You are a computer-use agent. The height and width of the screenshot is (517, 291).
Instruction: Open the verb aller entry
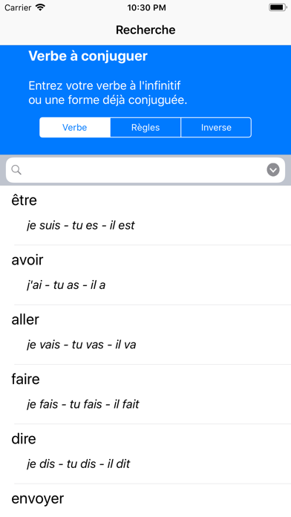click(145, 335)
